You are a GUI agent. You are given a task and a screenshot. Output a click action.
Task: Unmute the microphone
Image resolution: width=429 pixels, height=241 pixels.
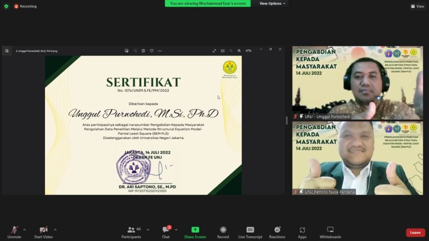pyautogui.click(x=14, y=232)
